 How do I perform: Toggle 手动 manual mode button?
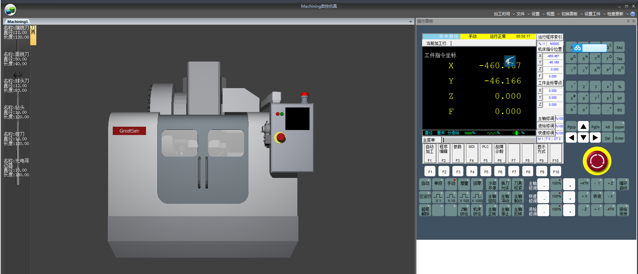451,184
